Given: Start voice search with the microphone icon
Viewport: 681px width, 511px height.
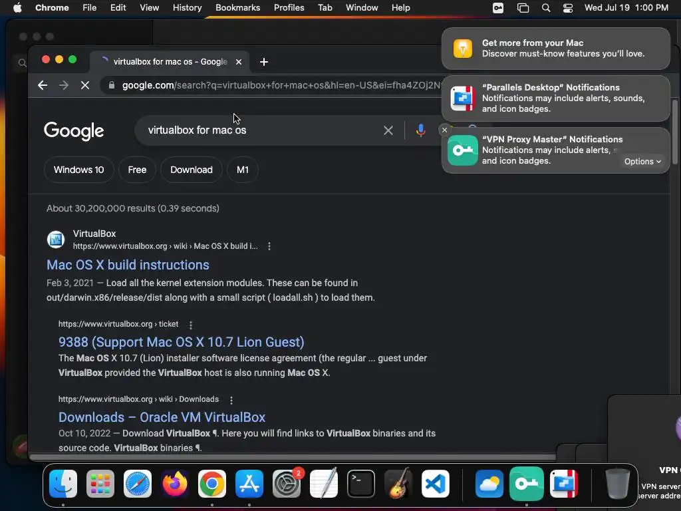Looking at the screenshot, I should pyautogui.click(x=420, y=130).
